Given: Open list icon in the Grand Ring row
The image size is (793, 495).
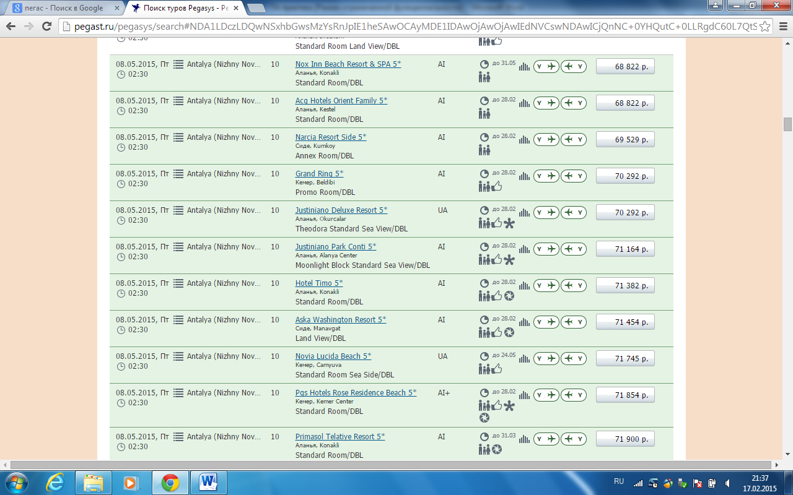Looking at the screenshot, I should (x=178, y=174).
